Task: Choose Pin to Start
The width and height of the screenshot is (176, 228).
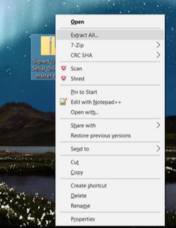Action: (x=110, y=92)
